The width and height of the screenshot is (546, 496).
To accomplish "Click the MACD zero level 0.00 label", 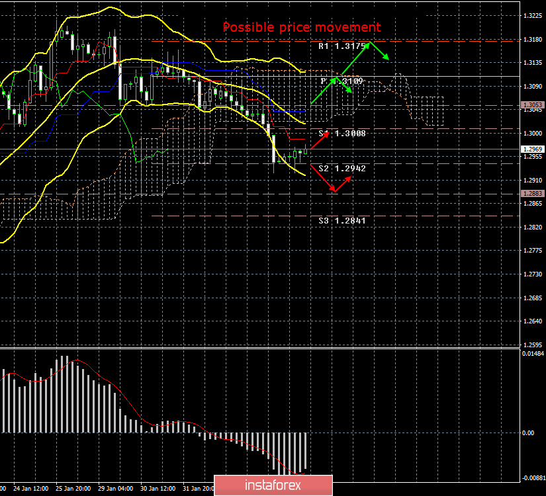I will 528,433.
